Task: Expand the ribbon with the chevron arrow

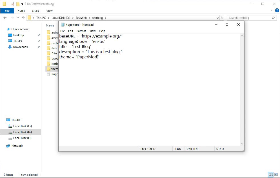Action: tap(272, 11)
